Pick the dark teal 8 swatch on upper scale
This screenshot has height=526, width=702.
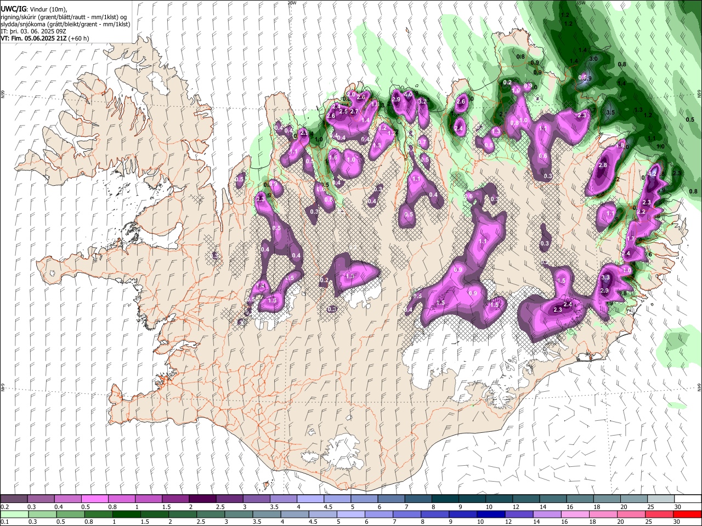444,499
